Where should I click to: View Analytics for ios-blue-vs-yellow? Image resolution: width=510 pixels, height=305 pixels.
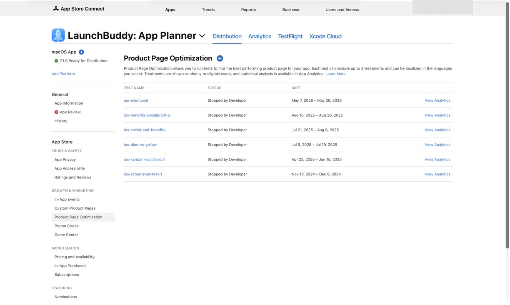click(437, 145)
